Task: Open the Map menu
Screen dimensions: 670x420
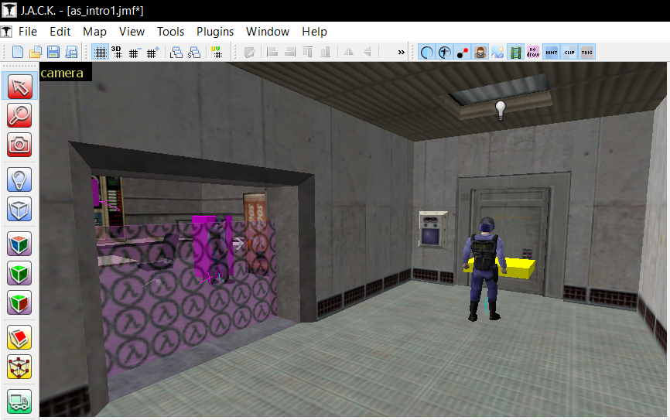Action: pos(94,32)
